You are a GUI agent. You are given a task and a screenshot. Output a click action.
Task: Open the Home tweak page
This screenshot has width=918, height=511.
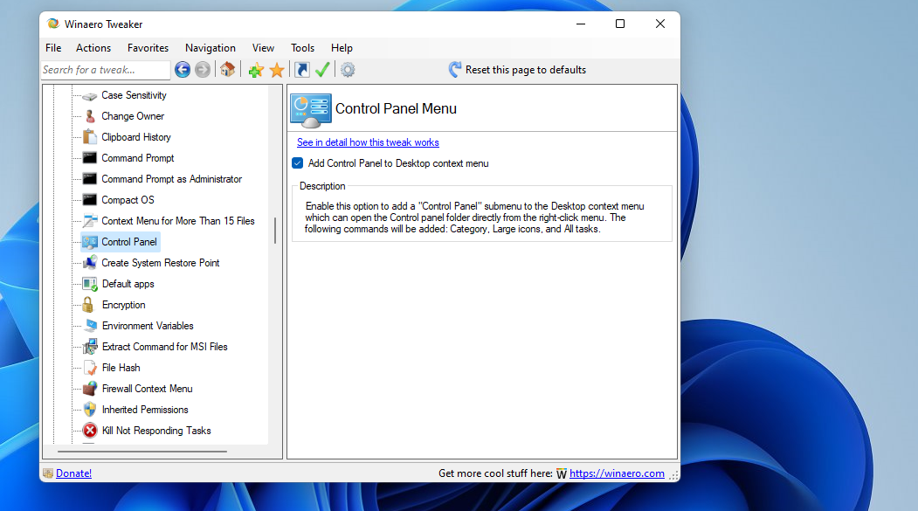[x=228, y=69]
